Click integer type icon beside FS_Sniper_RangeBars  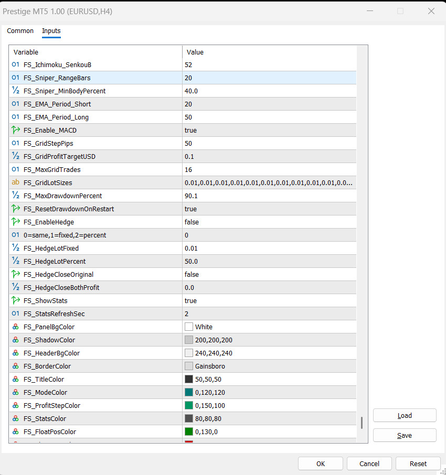pos(15,78)
